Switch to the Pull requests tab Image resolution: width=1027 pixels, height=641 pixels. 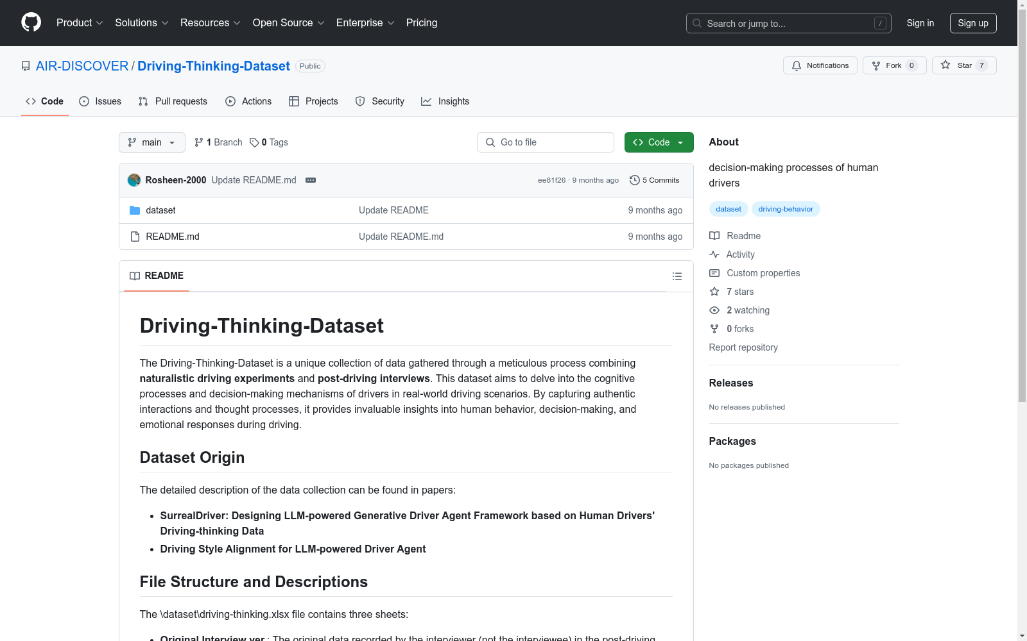click(x=173, y=101)
